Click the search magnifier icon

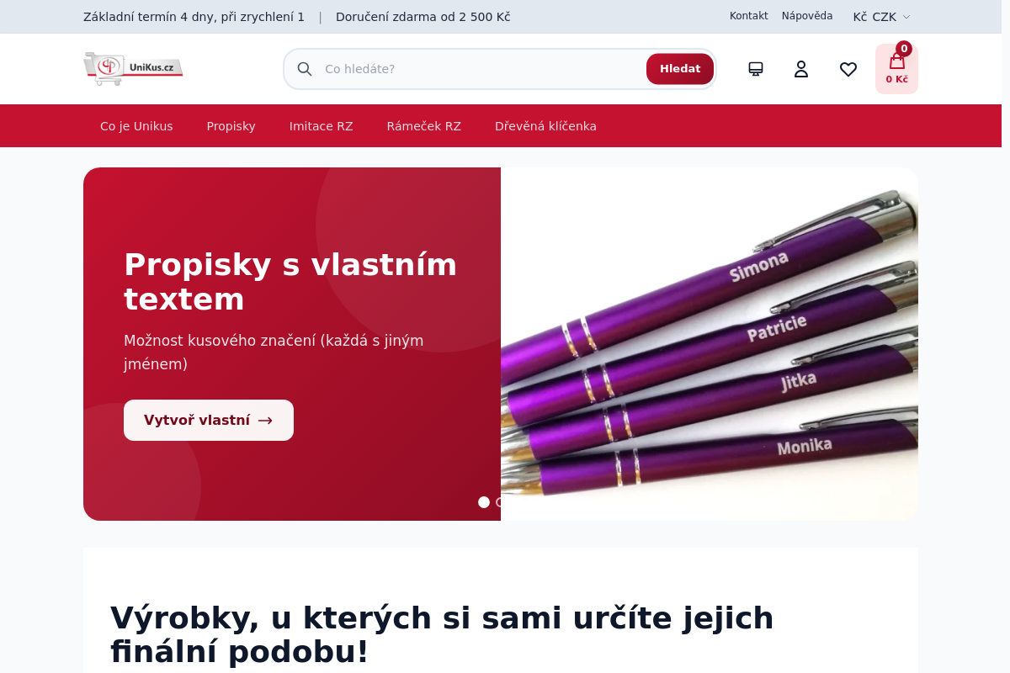pyautogui.click(x=305, y=69)
